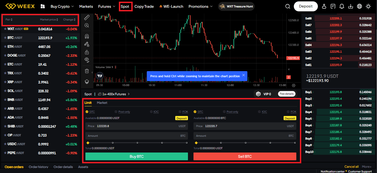377x173 pixels.
Task: Click the buy amount percentage slider handle
Action: 88,143
